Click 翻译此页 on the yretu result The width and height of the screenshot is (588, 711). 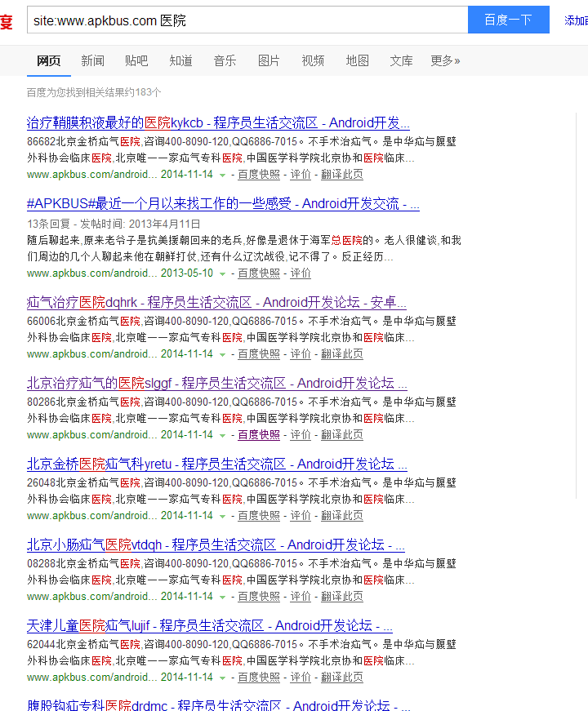pyautogui.click(x=342, y=516)
